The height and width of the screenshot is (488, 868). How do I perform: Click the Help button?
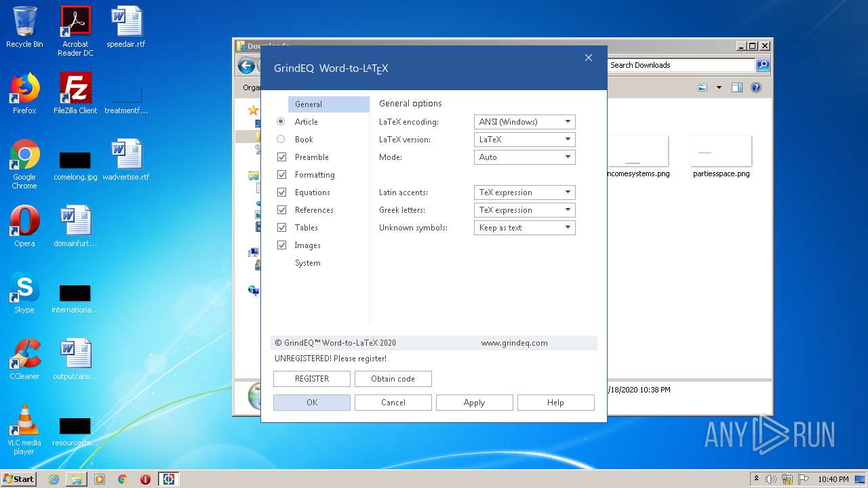pos(555,403)
